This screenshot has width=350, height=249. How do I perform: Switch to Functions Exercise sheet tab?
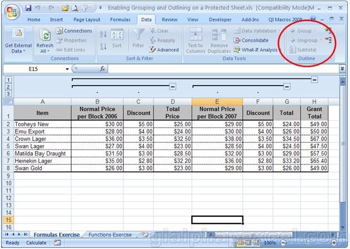(111, 235)
